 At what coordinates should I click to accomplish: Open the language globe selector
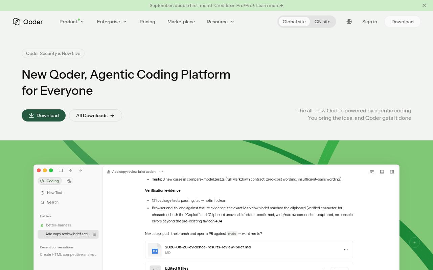tap(349, 22)
